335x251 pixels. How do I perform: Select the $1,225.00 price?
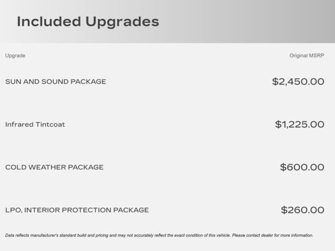[299, 125]
